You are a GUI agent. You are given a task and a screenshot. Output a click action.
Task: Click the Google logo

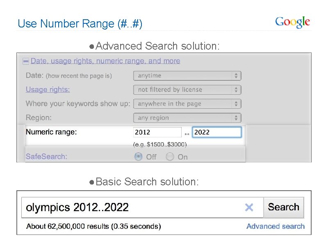click(x=292, y=22)
